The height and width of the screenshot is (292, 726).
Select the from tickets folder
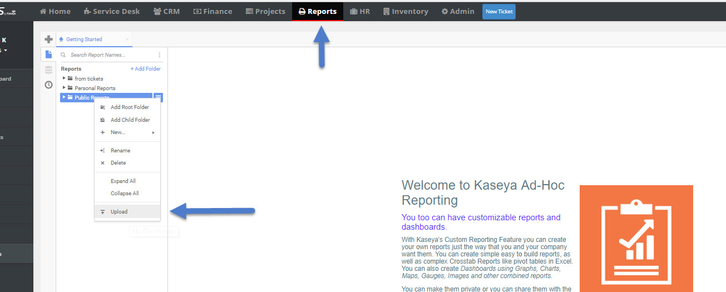click(x=89, y=79)
